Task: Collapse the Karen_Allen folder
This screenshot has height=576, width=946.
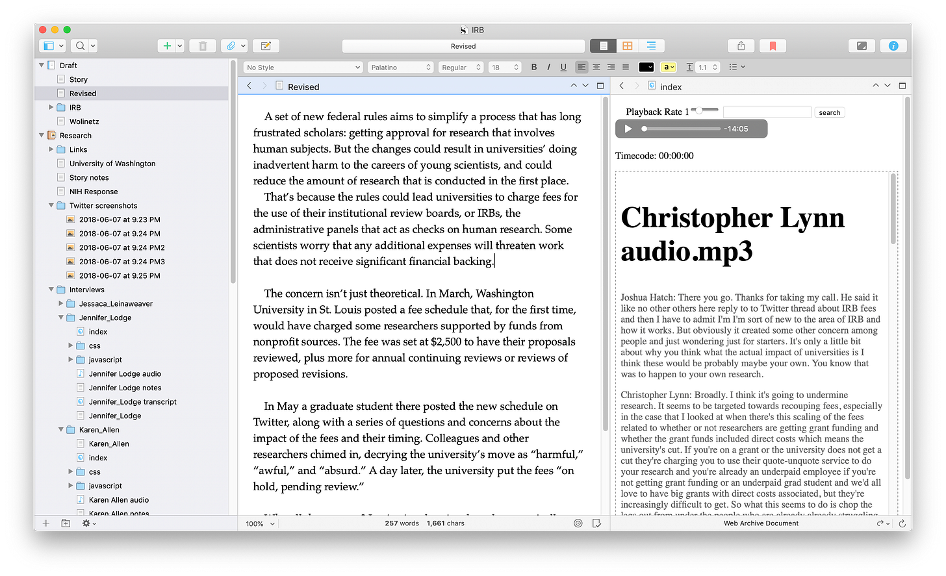Action: (61, 429)
